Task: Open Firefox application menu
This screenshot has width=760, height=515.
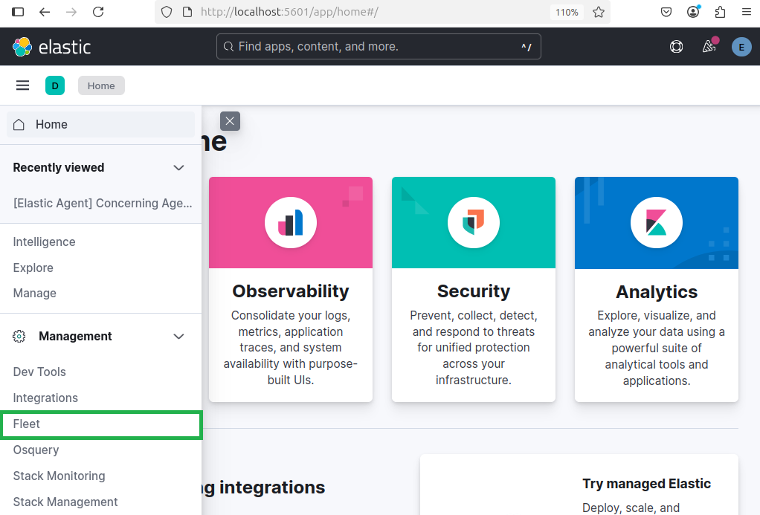Action: (747, 12)
